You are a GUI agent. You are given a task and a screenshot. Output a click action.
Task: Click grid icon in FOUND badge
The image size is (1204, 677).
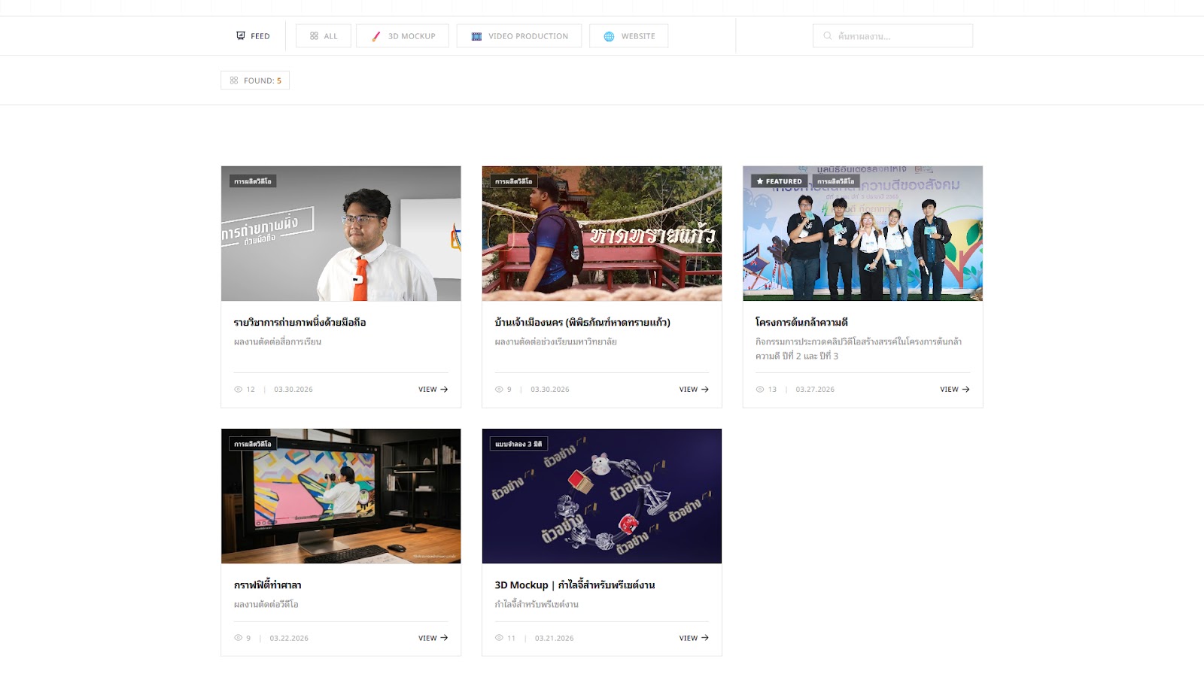tap(234, 80)
